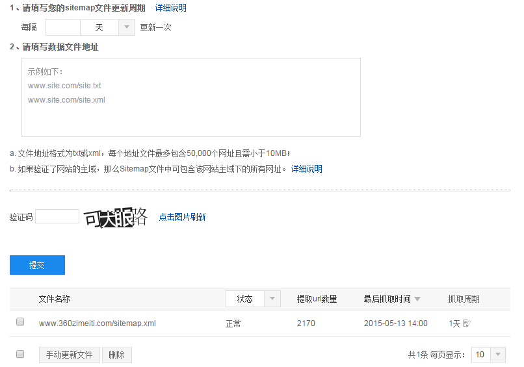Open 详细说明 link after the Sitemap note b
Viewport: 524px width, 367px height.
coord(306,169)
